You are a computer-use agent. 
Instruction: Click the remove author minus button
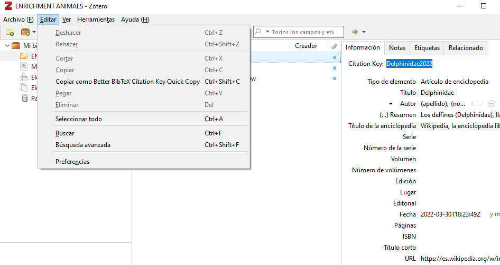pos(492,104)
